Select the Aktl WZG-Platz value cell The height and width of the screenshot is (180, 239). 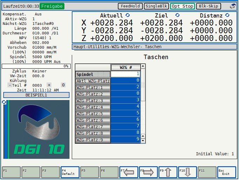click(x=125, y=81)
